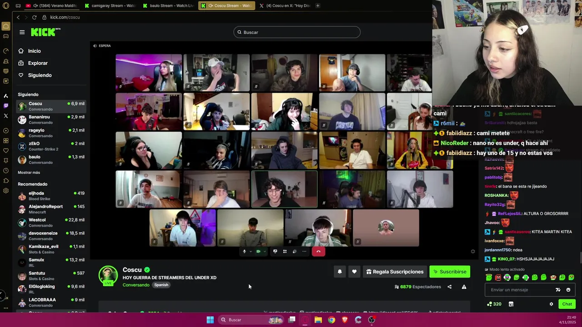Select participant tile with blank avatar
Screen dimensions: 582x327
[x=386, y=228]
